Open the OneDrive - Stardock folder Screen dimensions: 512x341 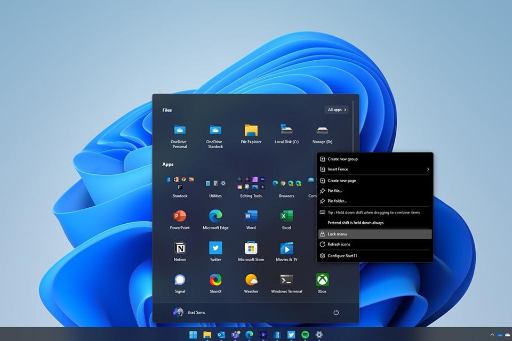[215, 136]
